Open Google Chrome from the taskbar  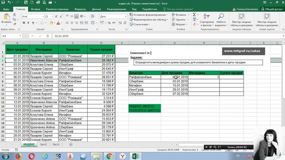coord(110,156)
